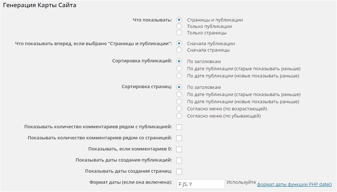Open "формат даты функции PHP date()" link
Viewport: 337px width, 192px height.
[294, 184]
